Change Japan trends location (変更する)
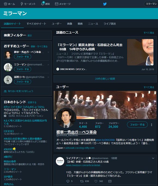The height and width of the screenshot is (186, 158). click(x=32, y=102)
